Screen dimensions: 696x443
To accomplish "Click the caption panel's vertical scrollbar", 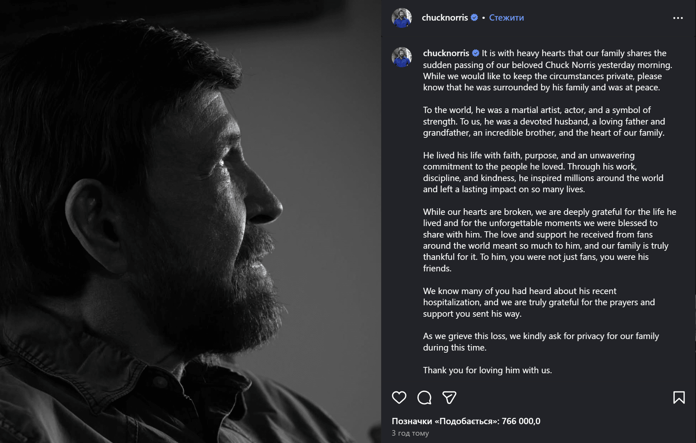I will 694,317.
